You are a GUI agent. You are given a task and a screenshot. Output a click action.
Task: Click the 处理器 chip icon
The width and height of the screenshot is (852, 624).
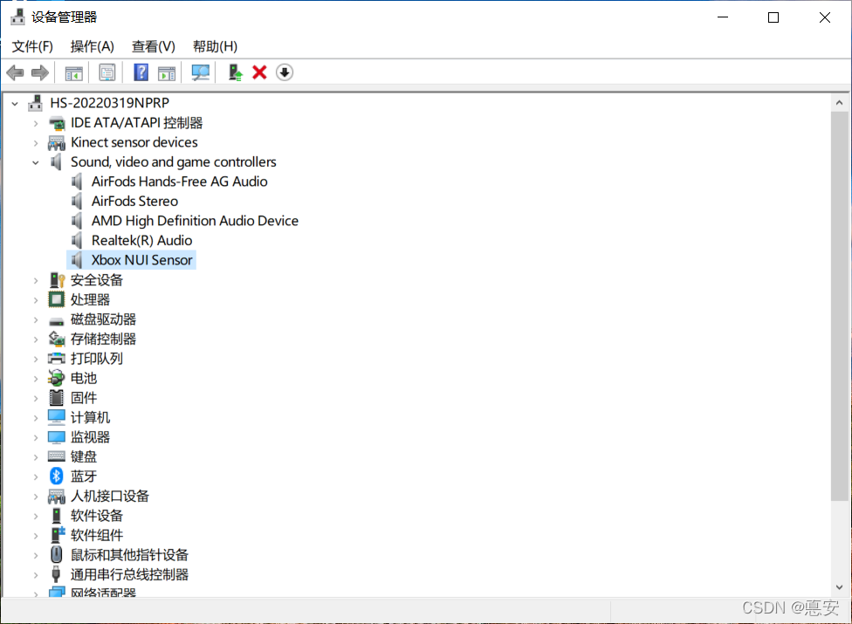point(57,299)
